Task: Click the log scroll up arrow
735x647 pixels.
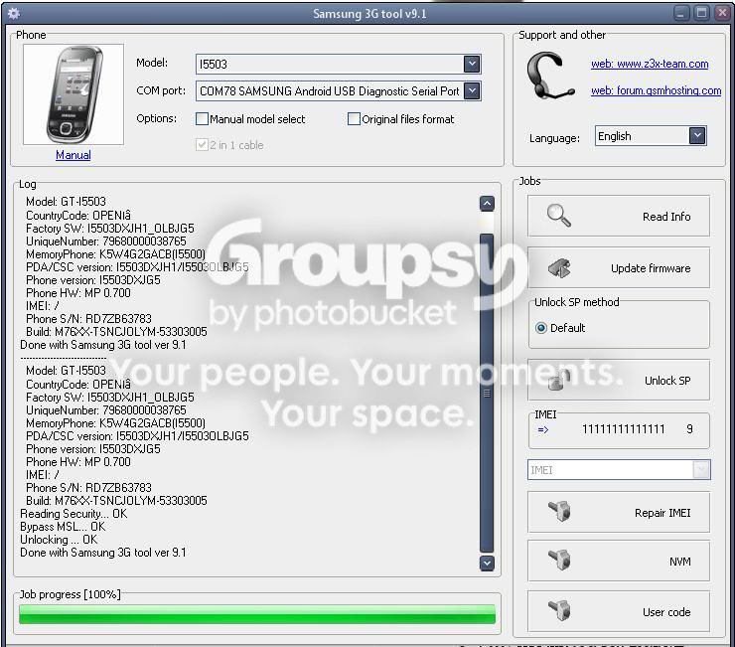Action: [x=487, y=203]
